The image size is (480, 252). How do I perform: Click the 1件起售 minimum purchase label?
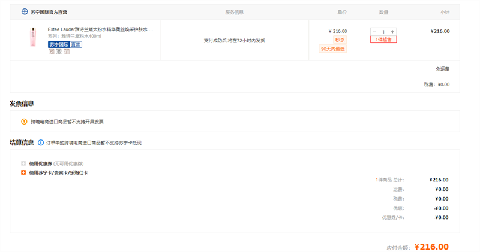[x=383, y=40]
